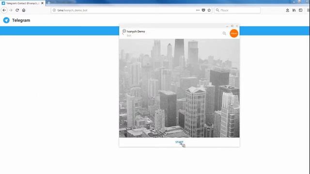Image resolution: width=310 pixels, height=174 pixels.
Task: Open Ivanych Demo bot profile title
Action: tap(136, 31)
